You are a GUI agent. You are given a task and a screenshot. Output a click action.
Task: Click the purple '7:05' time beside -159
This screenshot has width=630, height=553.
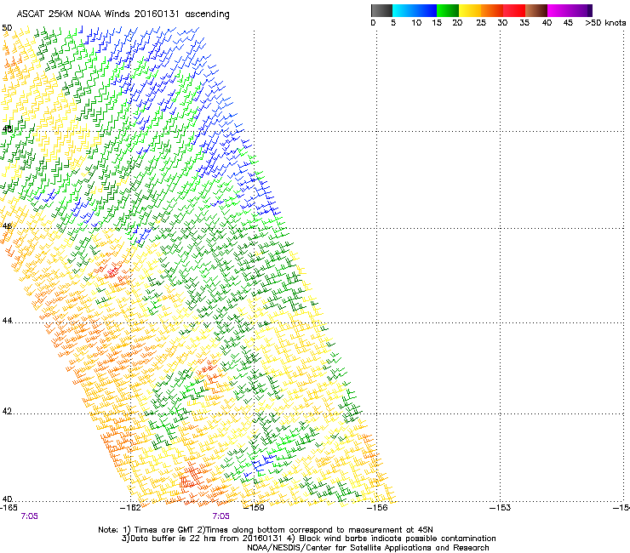(221, 516)
